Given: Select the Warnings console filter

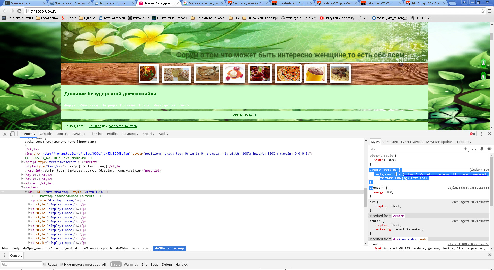Looking at the screenshot, I should click(131, 264).
